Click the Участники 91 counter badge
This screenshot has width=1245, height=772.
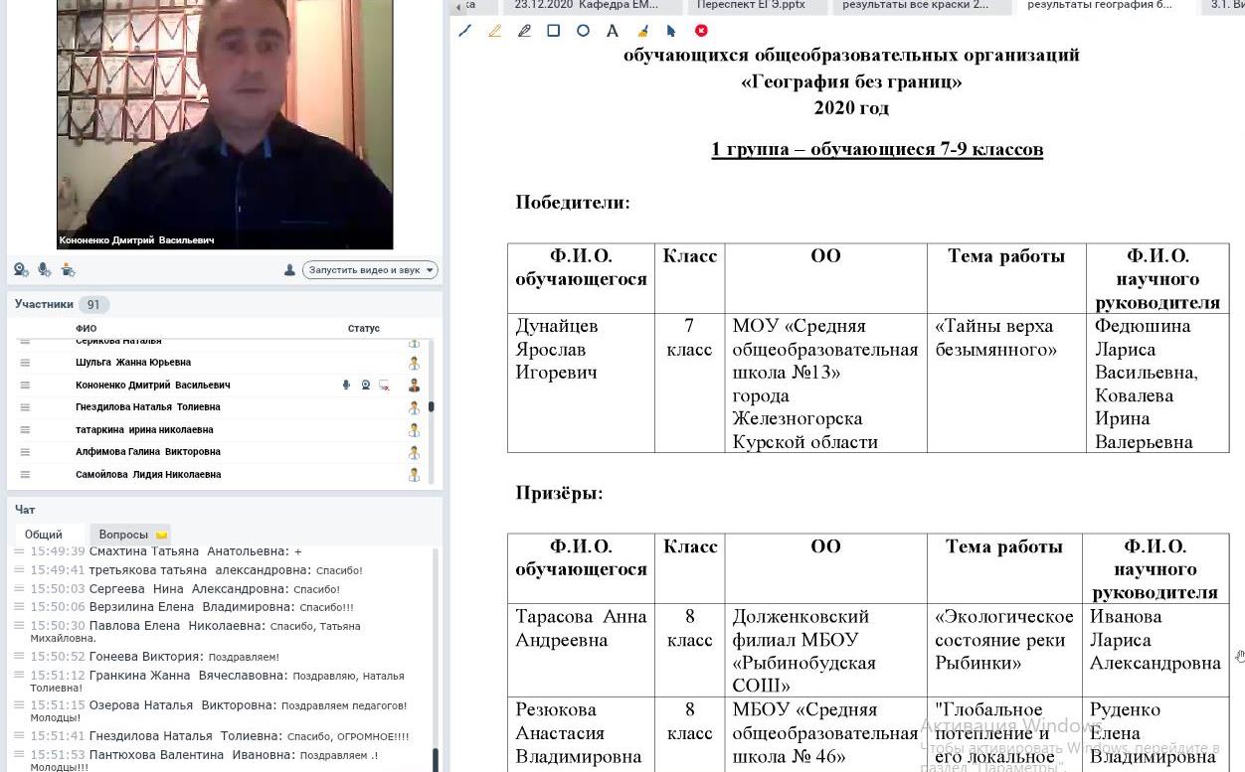(x=93, y=305)
